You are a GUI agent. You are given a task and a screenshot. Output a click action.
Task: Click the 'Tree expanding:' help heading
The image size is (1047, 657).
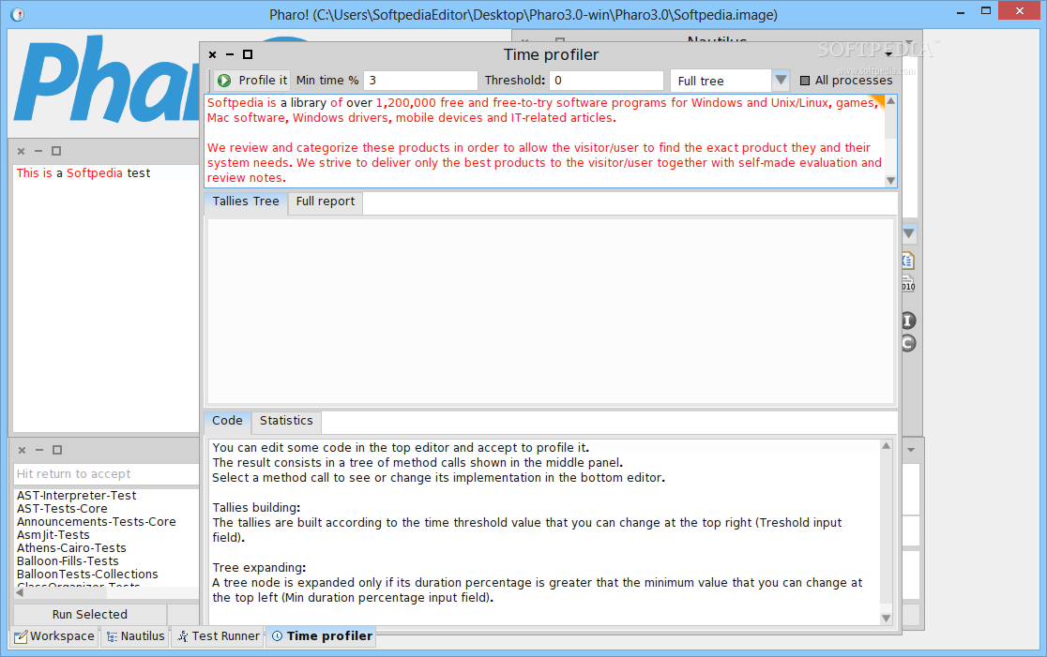tap(259, 568)
